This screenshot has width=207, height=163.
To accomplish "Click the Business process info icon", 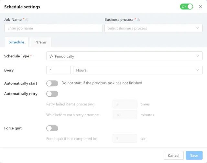I will [138, 20].
